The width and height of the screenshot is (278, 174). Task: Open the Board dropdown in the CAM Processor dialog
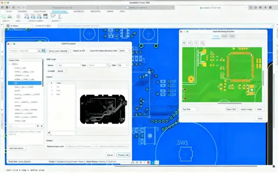(62, 71)
